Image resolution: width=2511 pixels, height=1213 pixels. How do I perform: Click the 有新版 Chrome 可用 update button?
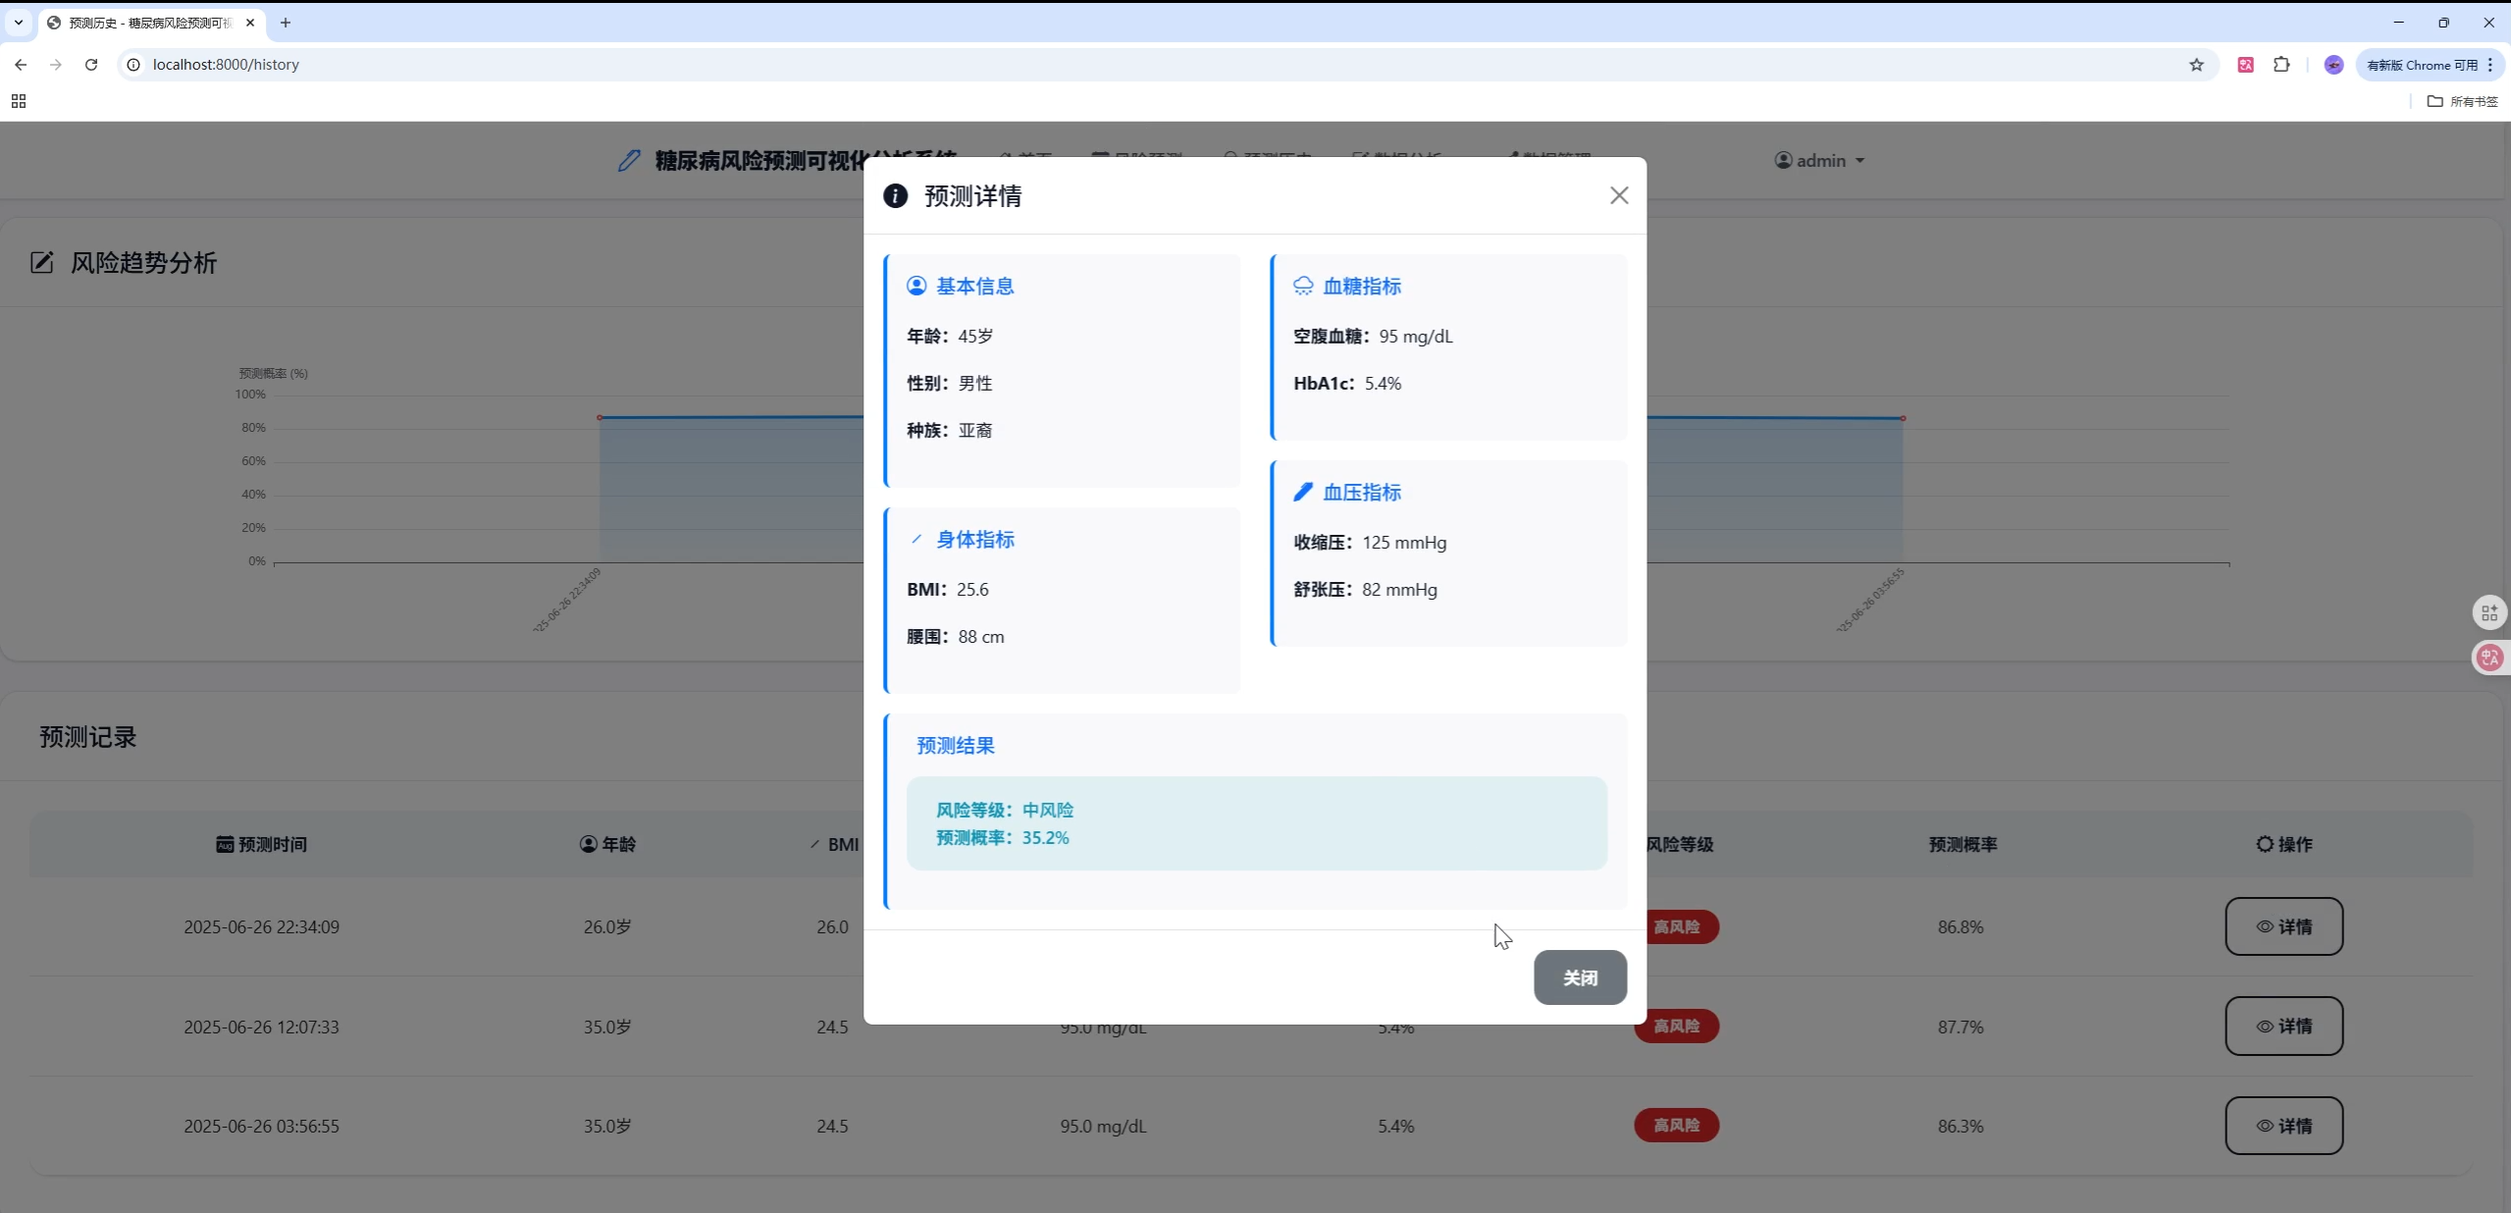2421,65
